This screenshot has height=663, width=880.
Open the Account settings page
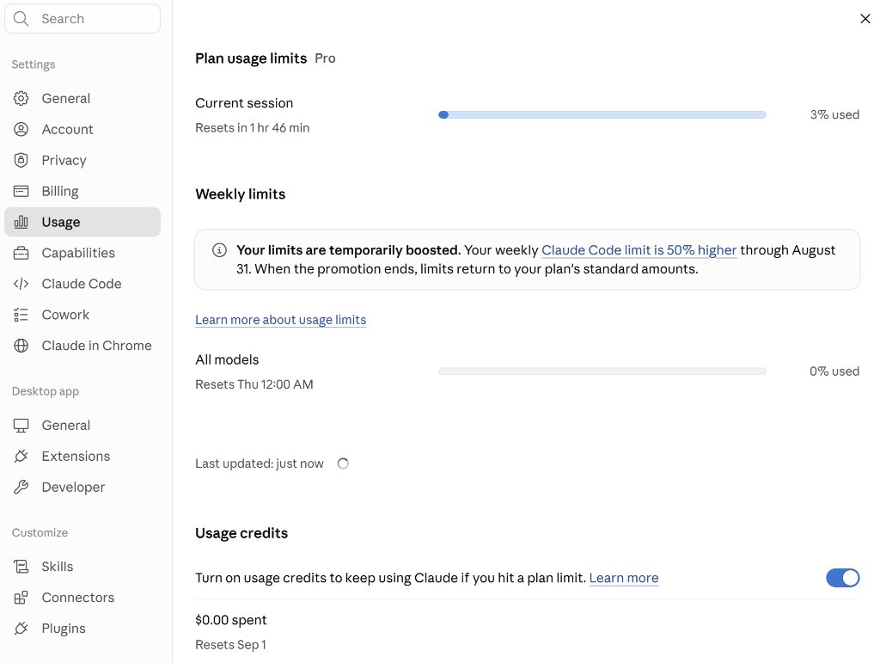(82, 129)
